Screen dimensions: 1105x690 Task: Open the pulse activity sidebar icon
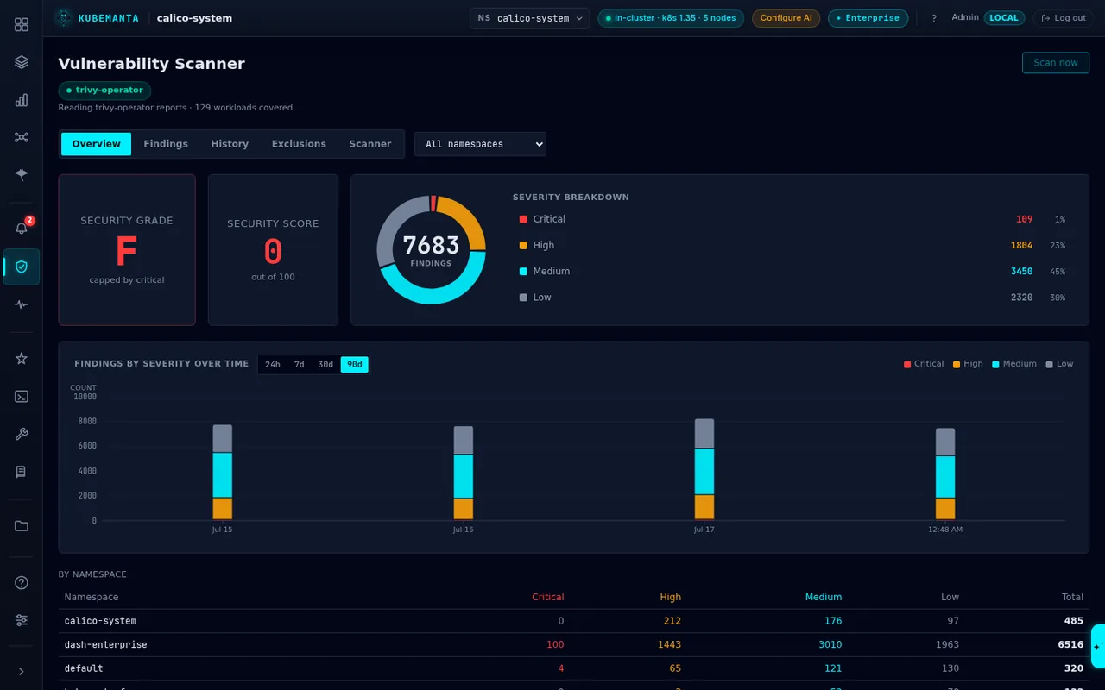coord(22,304)
